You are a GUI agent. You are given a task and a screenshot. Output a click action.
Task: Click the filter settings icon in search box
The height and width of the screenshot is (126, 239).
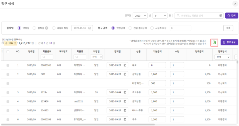221,16
